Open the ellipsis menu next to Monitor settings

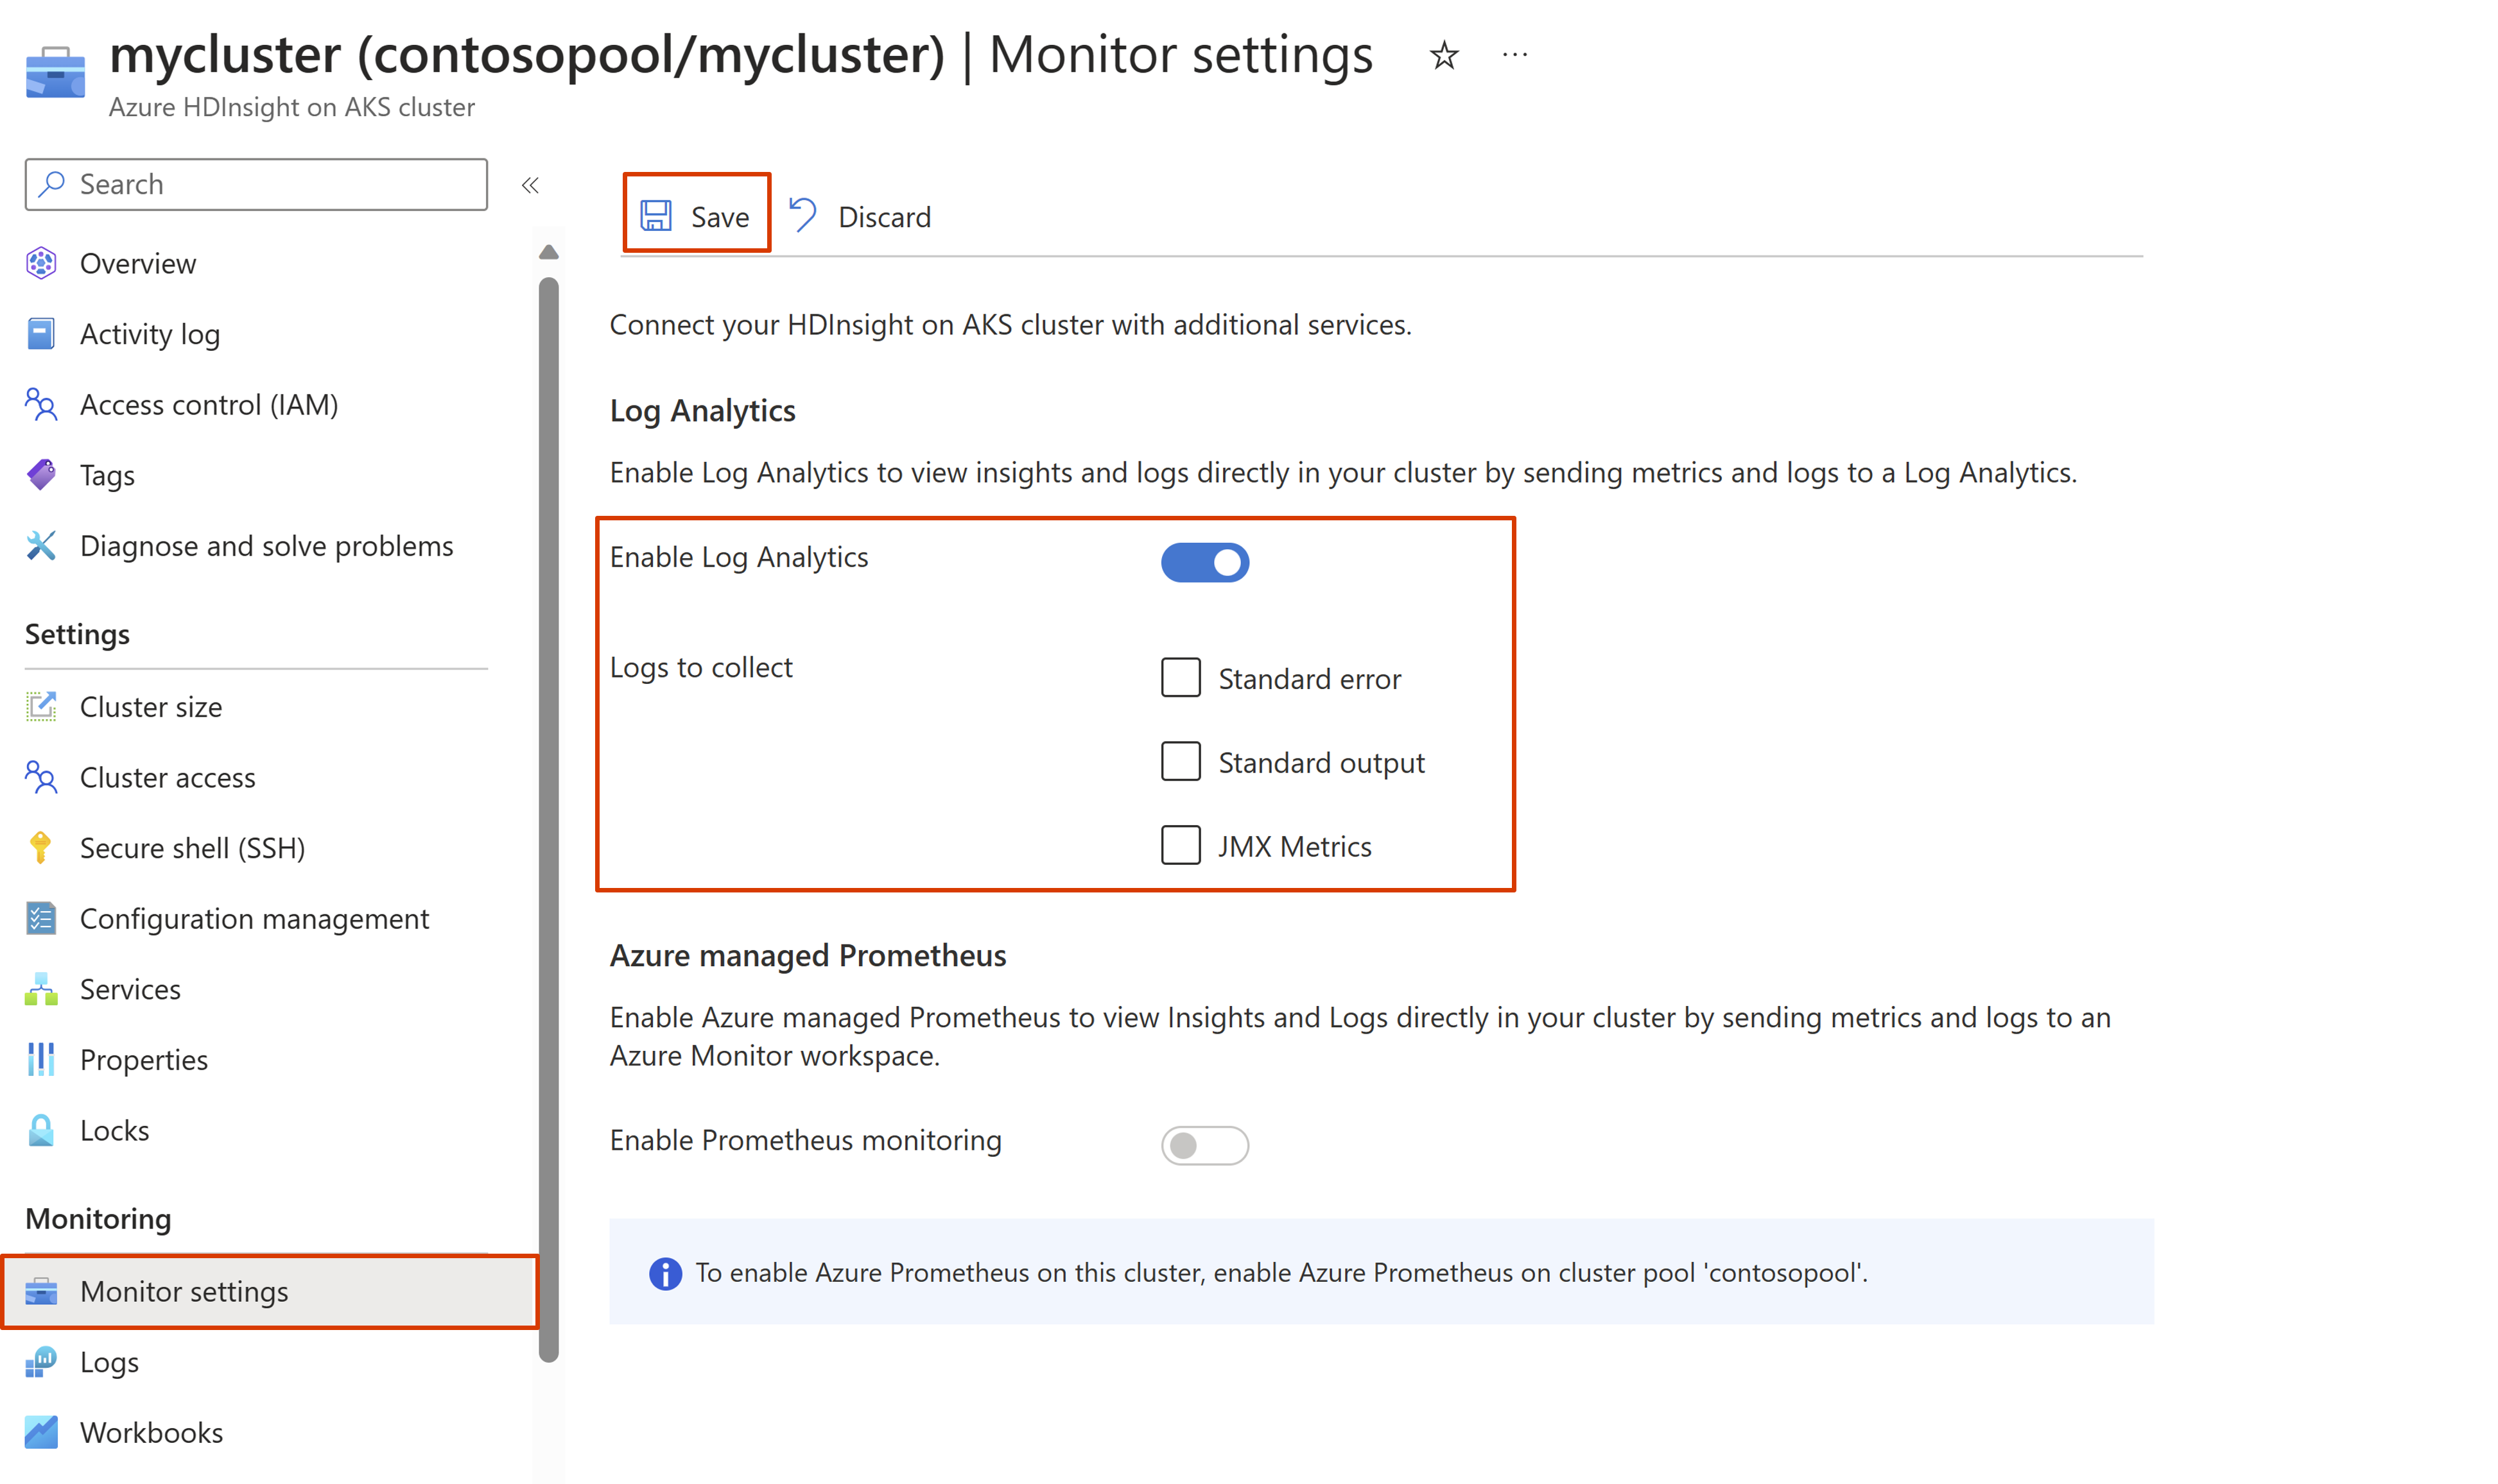tap(1514, 54)
